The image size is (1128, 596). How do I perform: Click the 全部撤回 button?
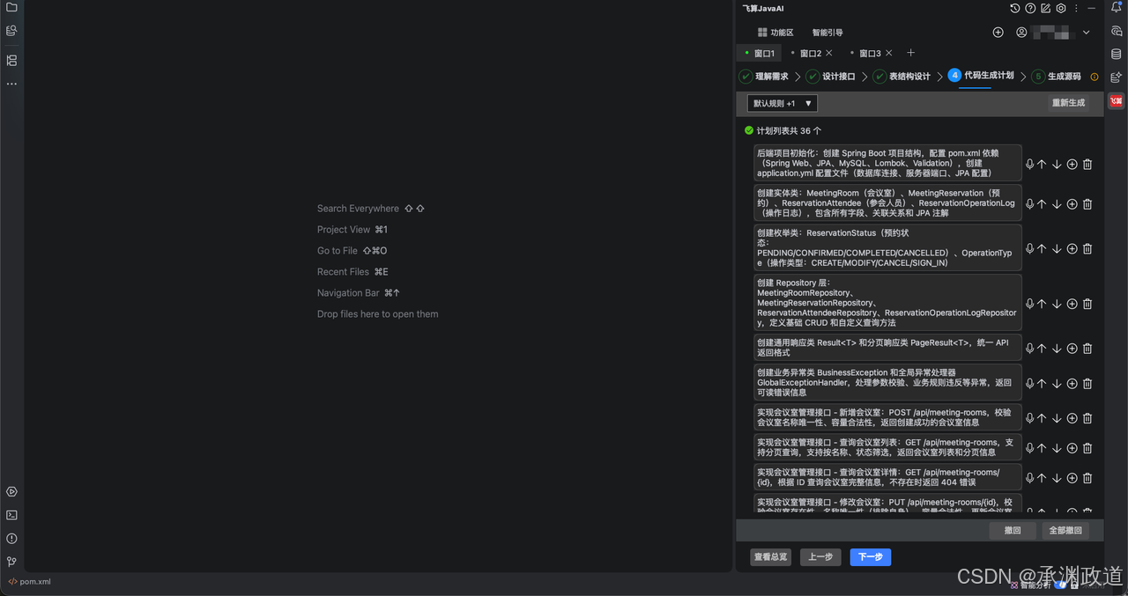[x=1065, y=531]
